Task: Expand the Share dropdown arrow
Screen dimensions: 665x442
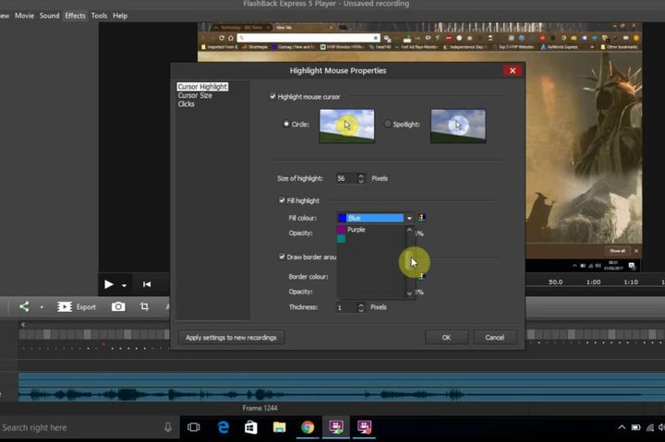Action: [x=42, y=307]
